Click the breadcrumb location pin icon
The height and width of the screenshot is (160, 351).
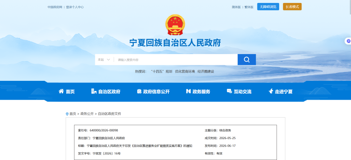tap(67, 114)
